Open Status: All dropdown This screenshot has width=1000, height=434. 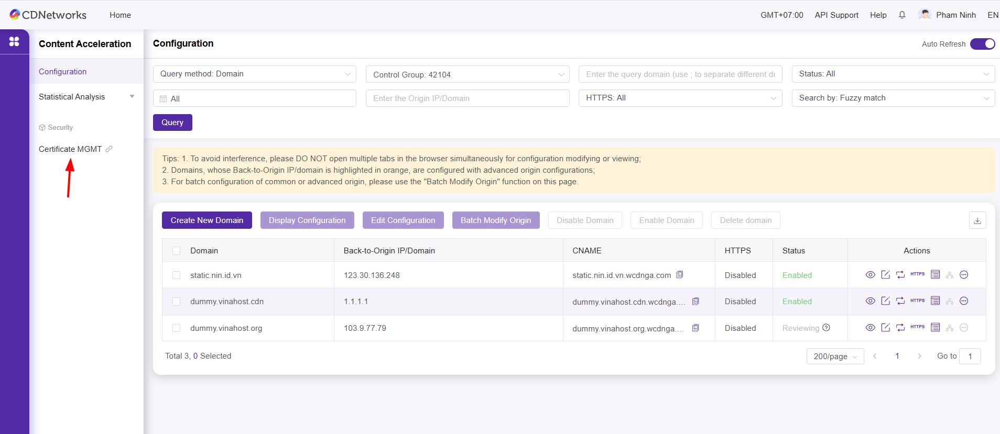893,74
